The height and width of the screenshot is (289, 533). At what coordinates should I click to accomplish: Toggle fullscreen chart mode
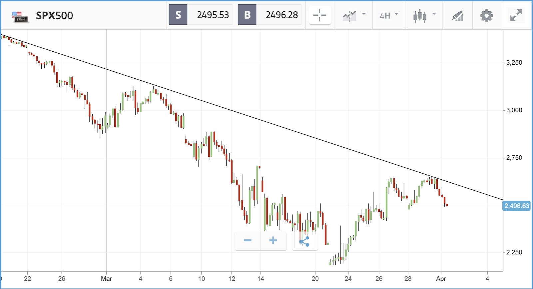tap(516, 15)
